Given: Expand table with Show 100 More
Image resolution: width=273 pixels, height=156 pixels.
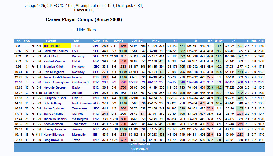Looking at the screenshot, I should [x=139, y=145].
